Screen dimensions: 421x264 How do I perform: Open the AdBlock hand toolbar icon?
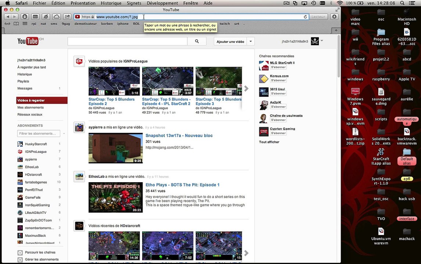point(25,16)
